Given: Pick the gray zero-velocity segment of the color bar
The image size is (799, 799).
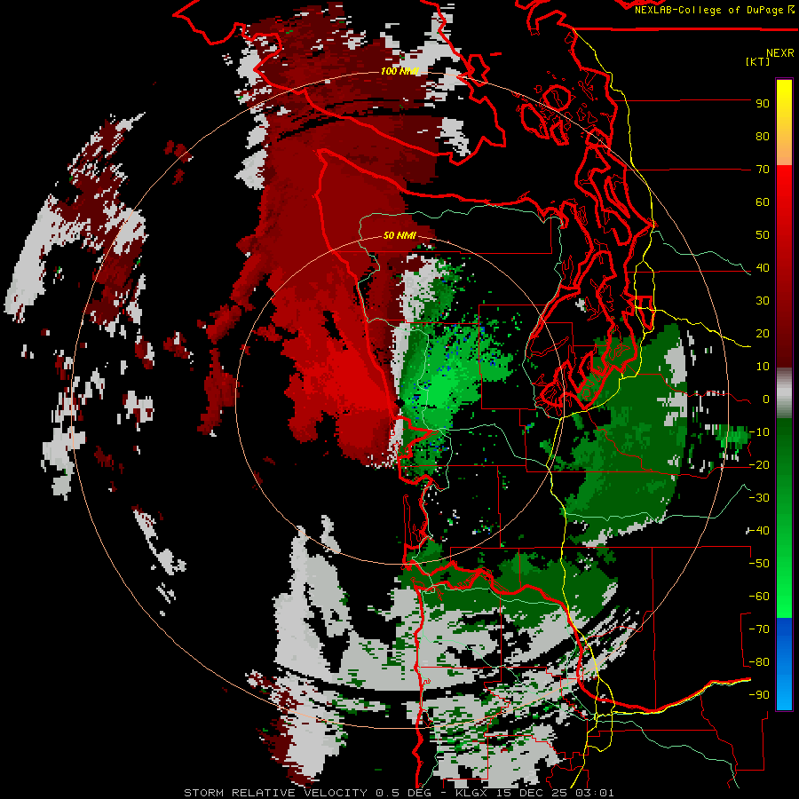Looking at the screenshot, I should 784,393.
